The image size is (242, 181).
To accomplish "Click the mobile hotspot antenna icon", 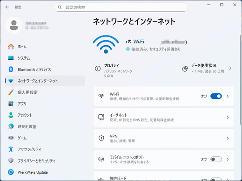I will [101, 160].
